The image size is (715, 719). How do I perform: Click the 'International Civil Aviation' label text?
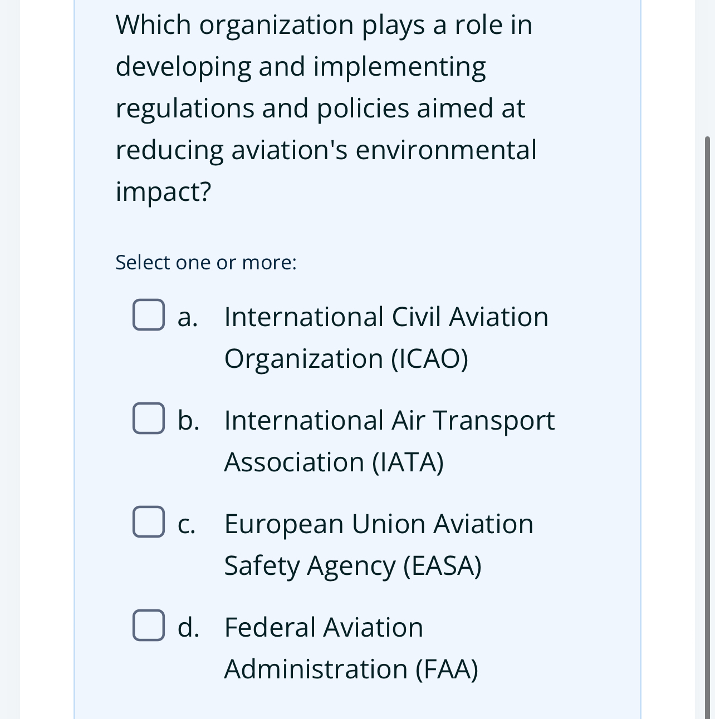coord(386,317)
